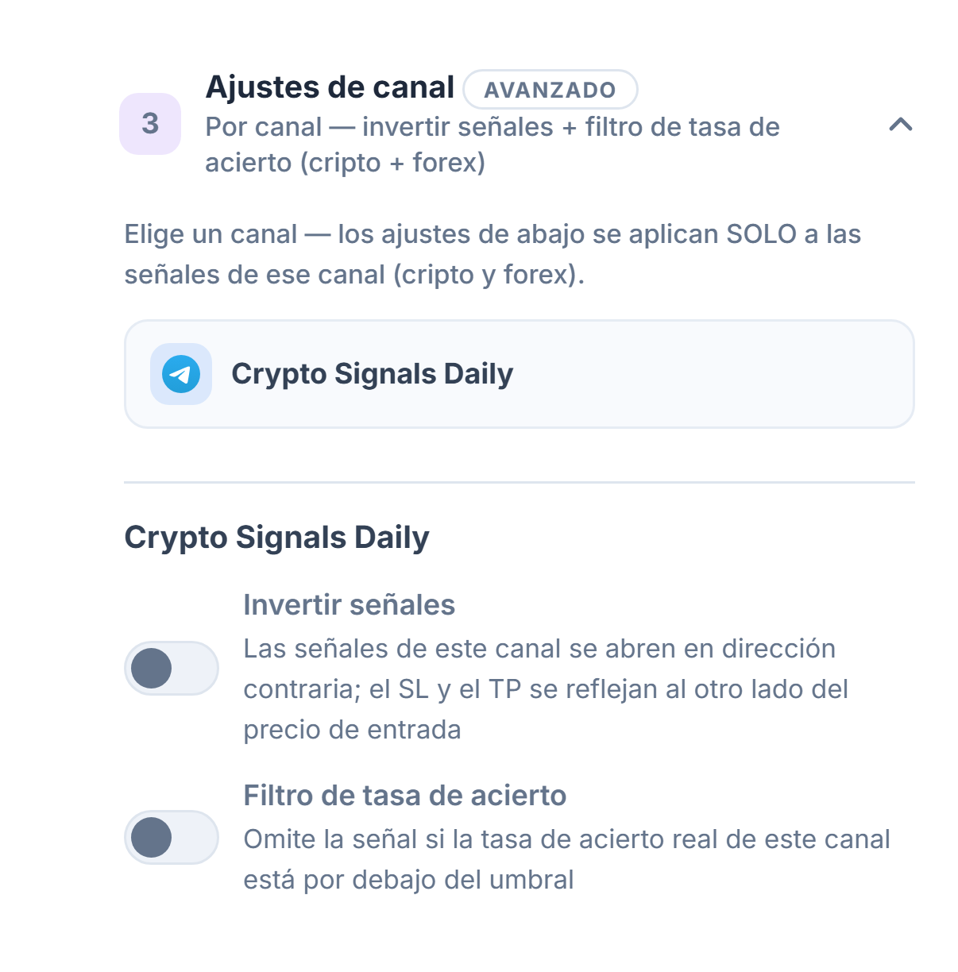Click the horizontal divider below channel card

coord(520,482)
